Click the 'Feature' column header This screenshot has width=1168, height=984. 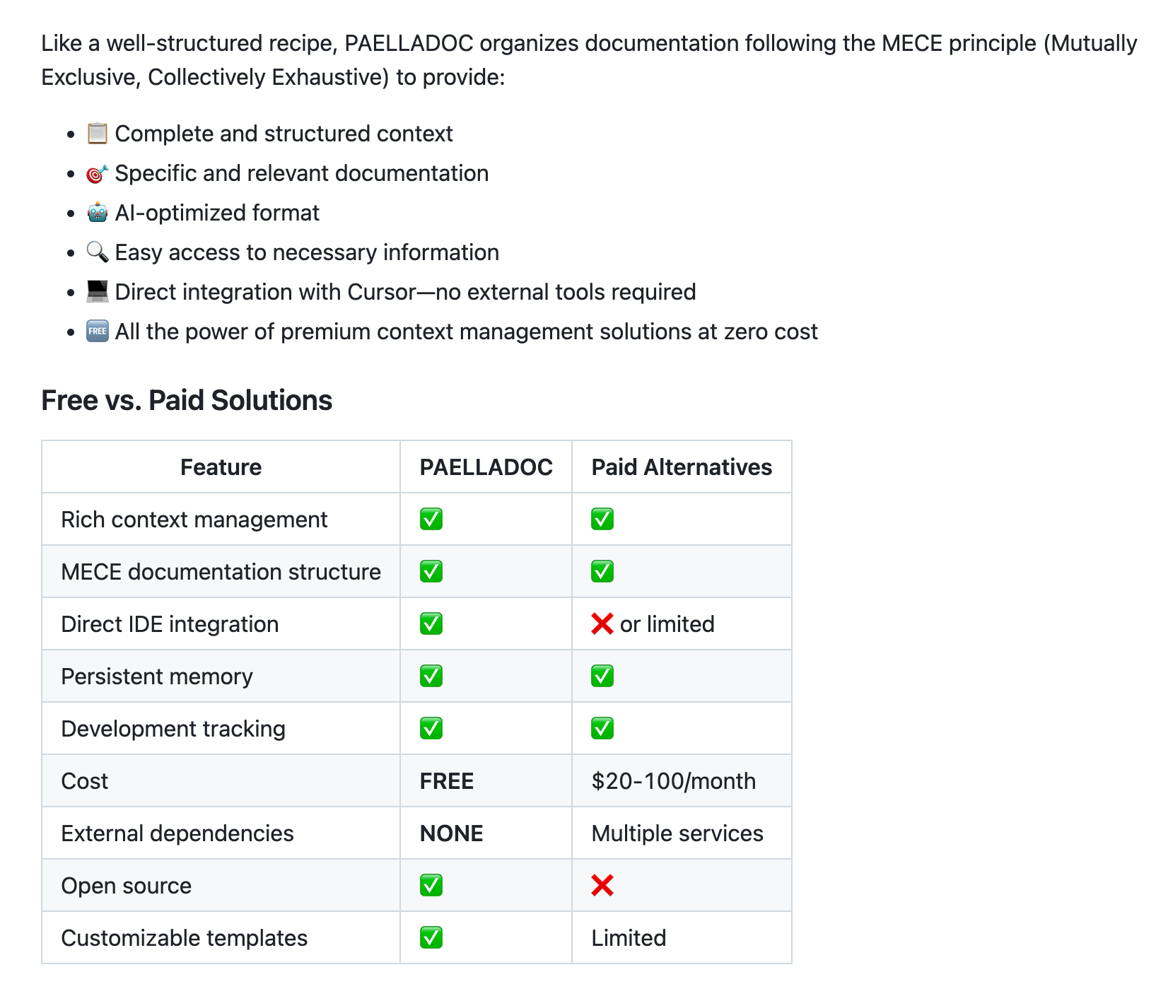pyautogui.click(x=221, y=467)
